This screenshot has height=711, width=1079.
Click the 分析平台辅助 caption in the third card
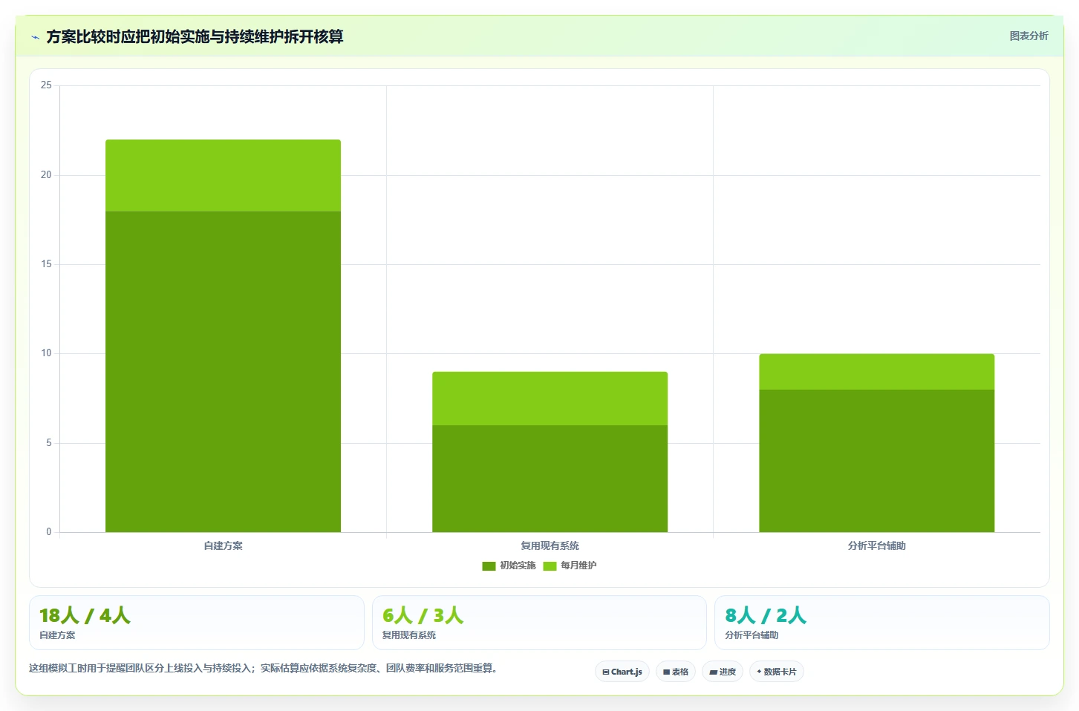coord(752,635)
